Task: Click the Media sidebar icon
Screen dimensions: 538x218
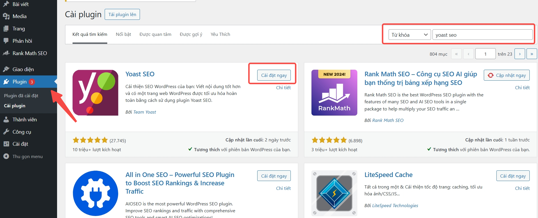Action: [x=6, y=16]
